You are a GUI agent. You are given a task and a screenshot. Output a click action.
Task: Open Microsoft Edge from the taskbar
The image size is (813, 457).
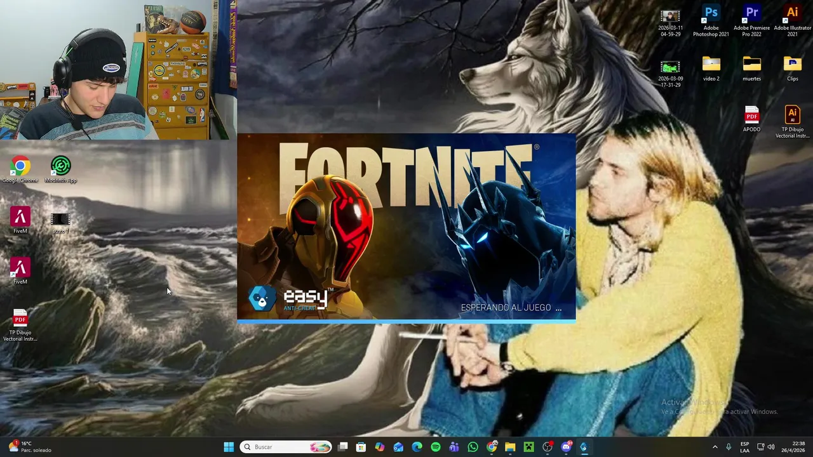coord(417,447)
